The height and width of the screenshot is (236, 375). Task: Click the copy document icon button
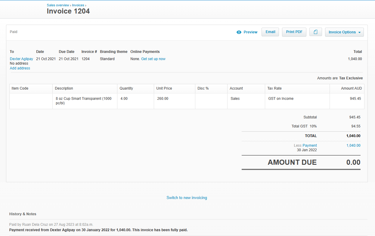point(316,32)
